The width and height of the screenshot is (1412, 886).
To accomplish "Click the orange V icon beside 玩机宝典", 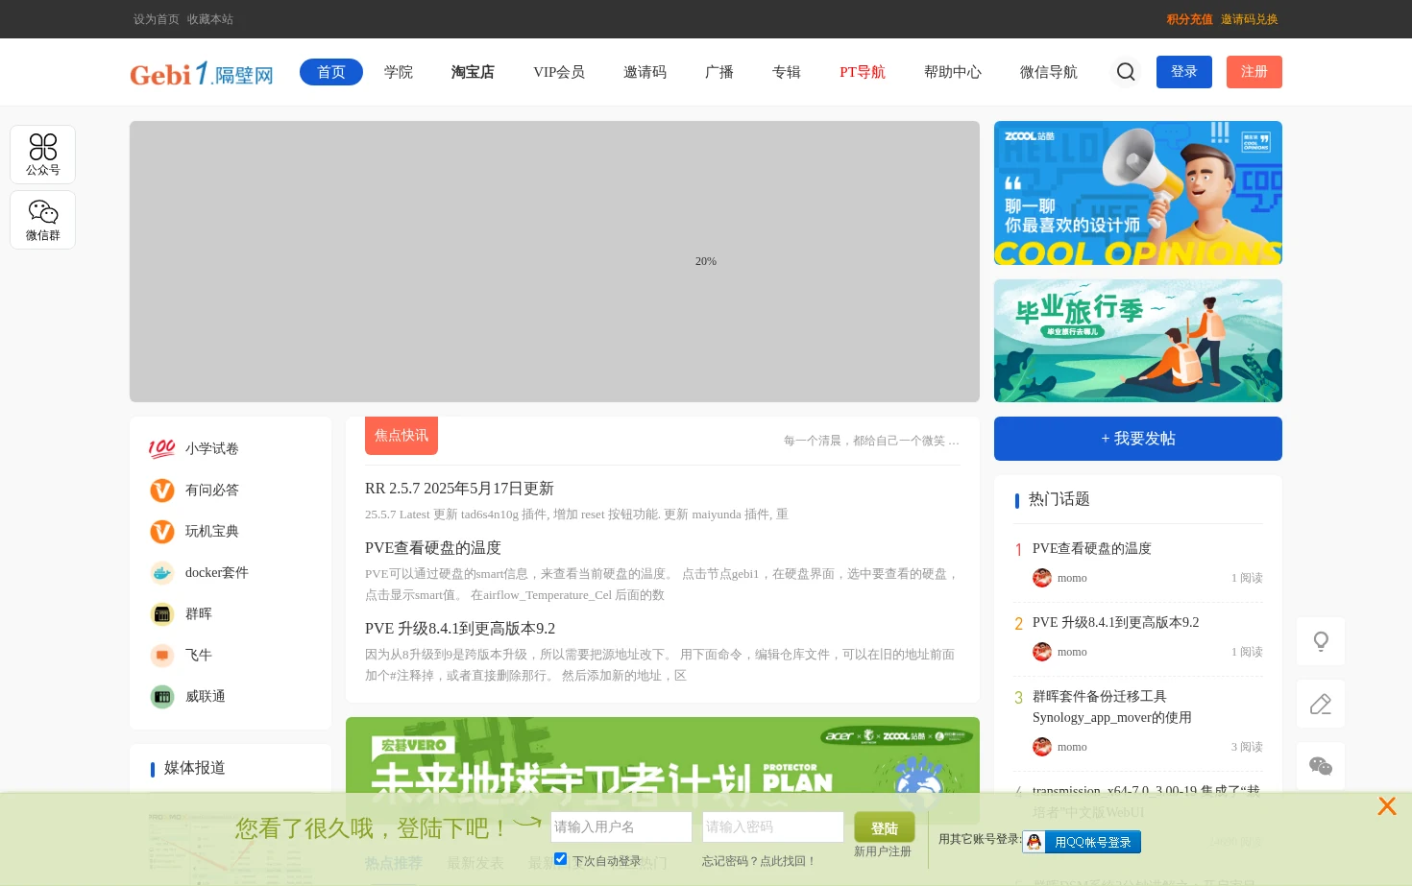I will [x=162, y=531].
